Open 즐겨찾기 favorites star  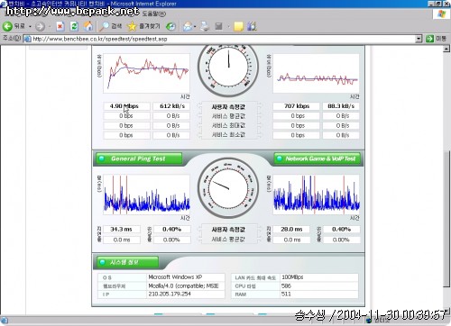click(143, 26)
